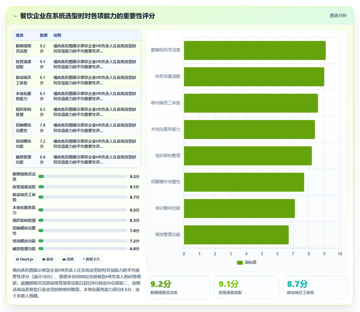
Task: Select the Chart.js tag chip
Action: [24, 259]
